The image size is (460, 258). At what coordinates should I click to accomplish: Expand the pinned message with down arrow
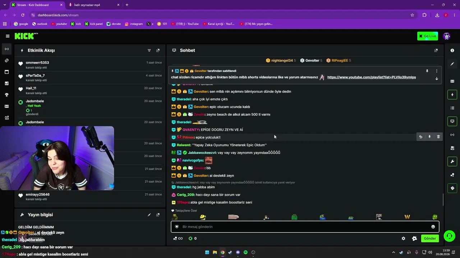(437, 78)
